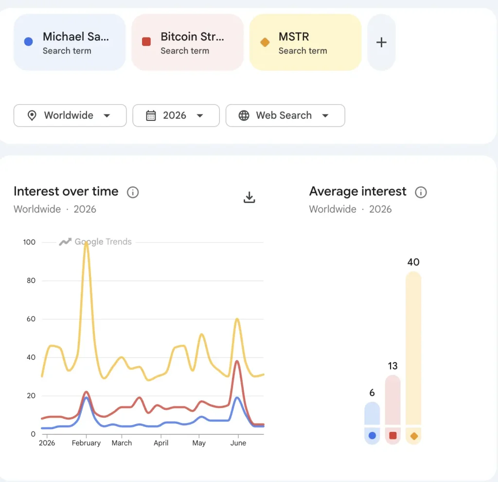Click the calendar icon
The width and height of the screenshot is (498, 482).
151,115
